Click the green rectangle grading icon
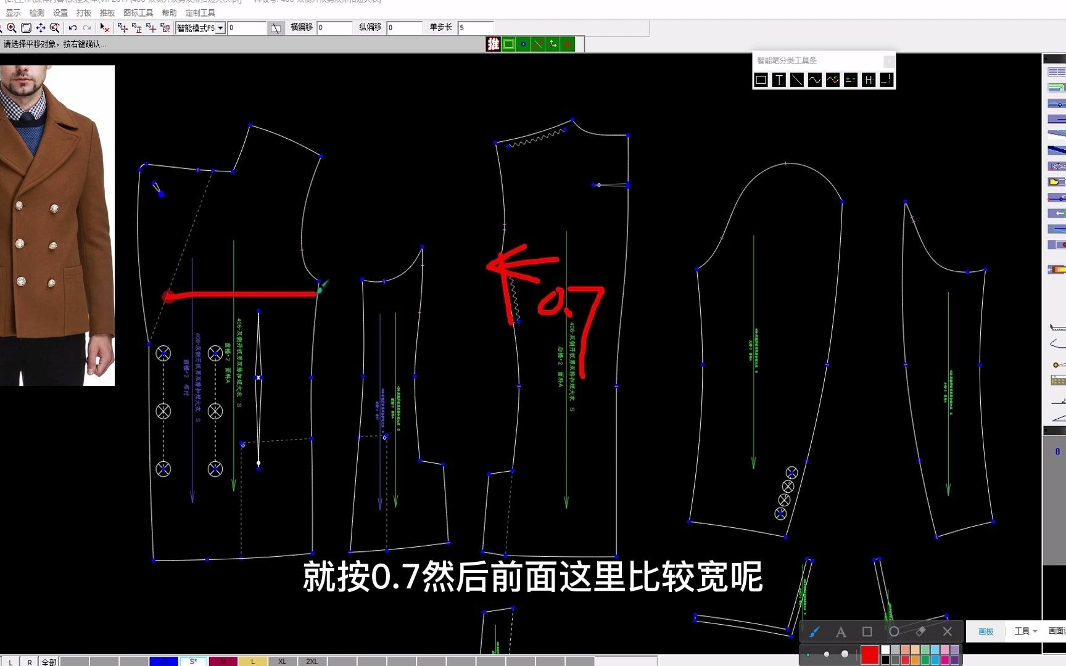 (508, 44)
